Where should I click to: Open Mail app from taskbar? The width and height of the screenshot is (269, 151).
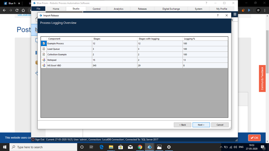point(130,147)
